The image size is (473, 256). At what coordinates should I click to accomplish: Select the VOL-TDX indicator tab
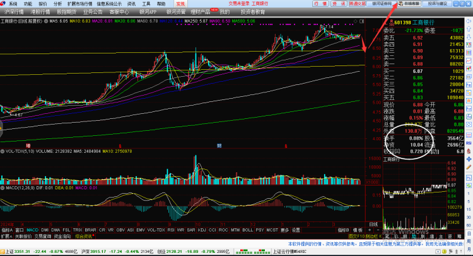click(156, 230)
